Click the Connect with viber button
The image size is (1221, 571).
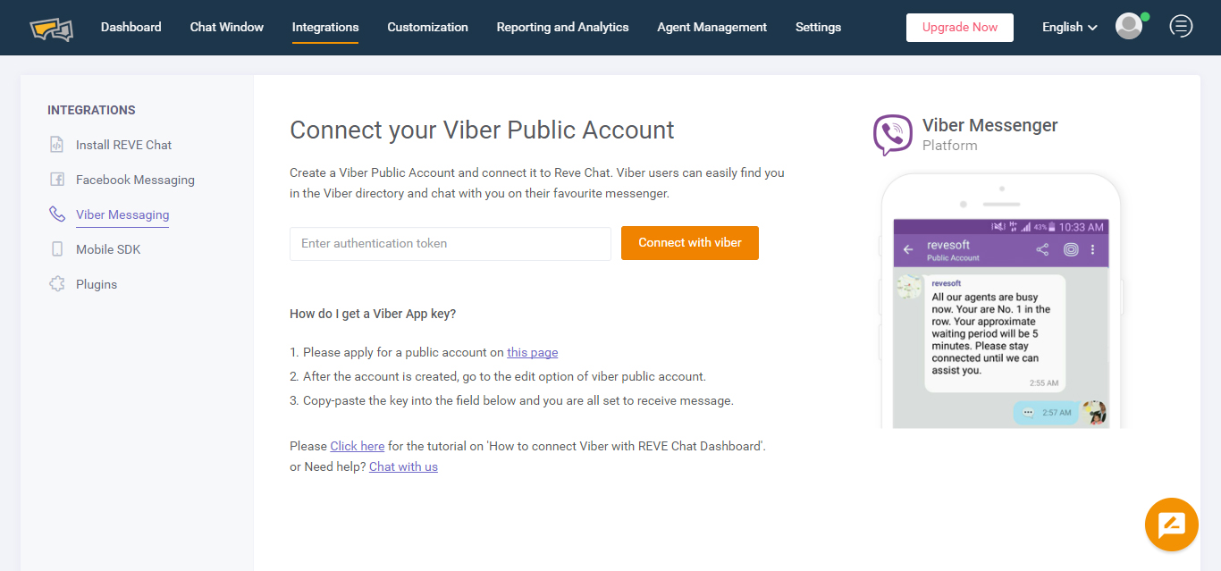click(690, 243)
